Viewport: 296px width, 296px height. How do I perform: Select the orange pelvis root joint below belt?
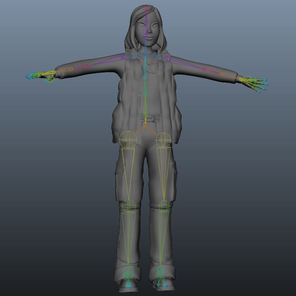pyautogui.click(x=145, y=125)
